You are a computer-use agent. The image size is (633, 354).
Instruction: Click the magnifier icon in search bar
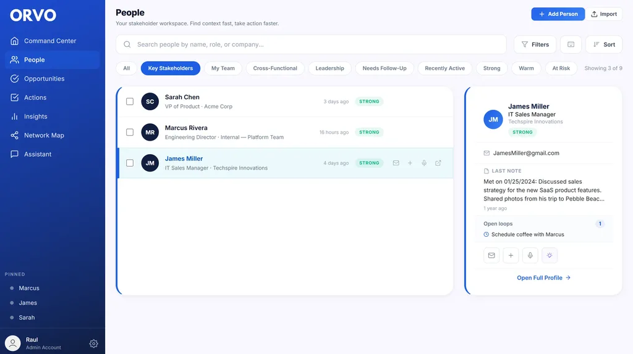coord(127,44)
